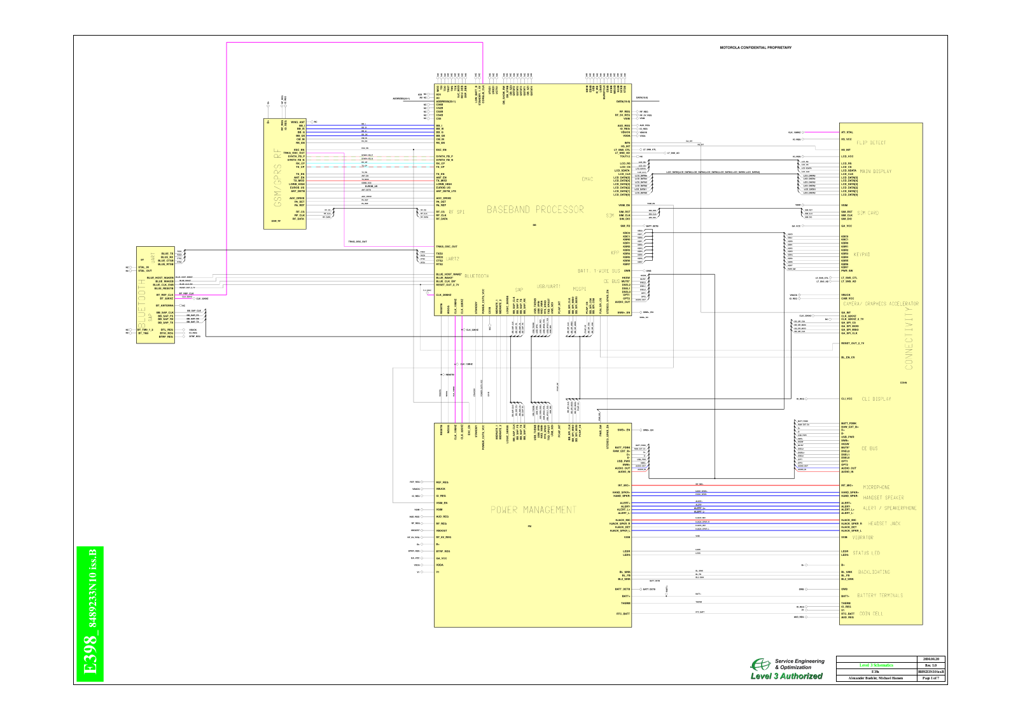Click the 'INT_MIC+' pin on power management

624,485
